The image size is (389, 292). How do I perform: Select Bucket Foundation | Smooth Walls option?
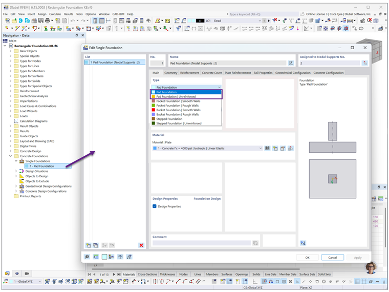[x=186, y=110]
